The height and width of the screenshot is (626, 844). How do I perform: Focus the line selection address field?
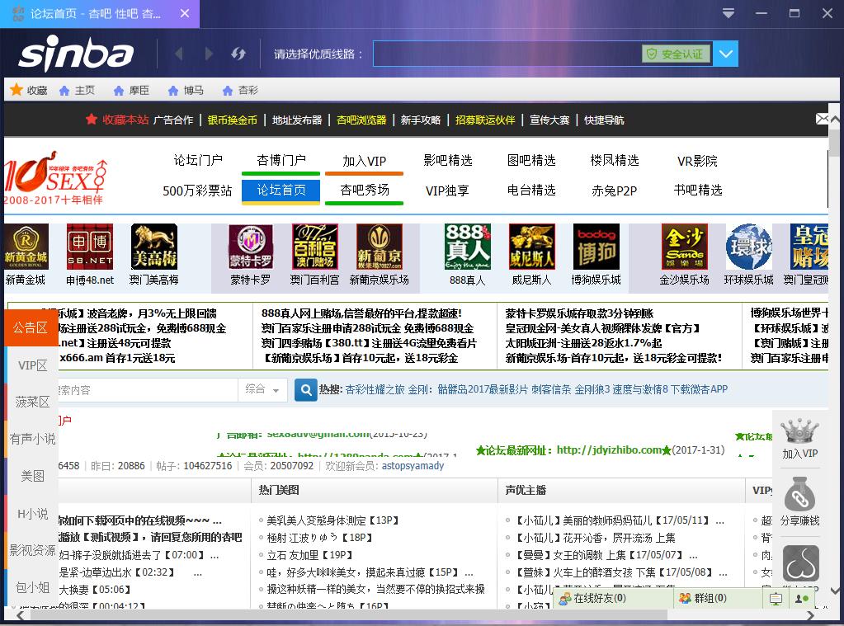[507, 54]
